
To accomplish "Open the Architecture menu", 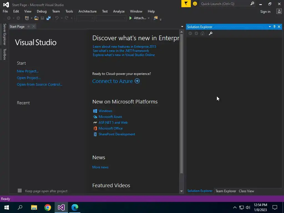I will tap(87, 11).
